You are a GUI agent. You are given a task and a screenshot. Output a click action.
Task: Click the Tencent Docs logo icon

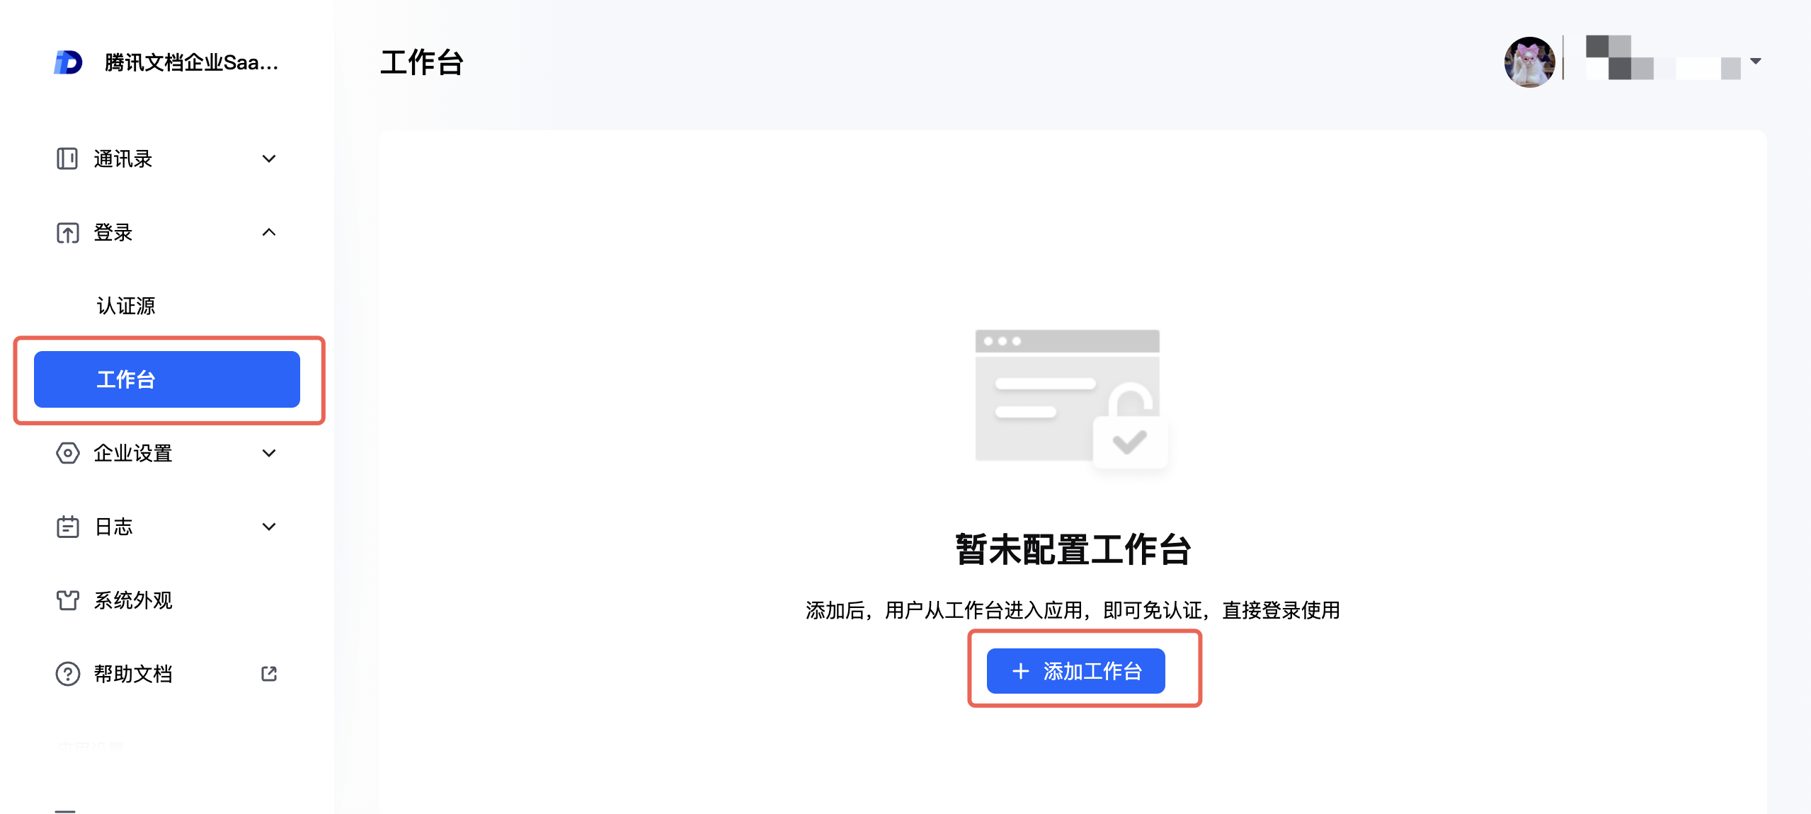(x=68, y=62)
